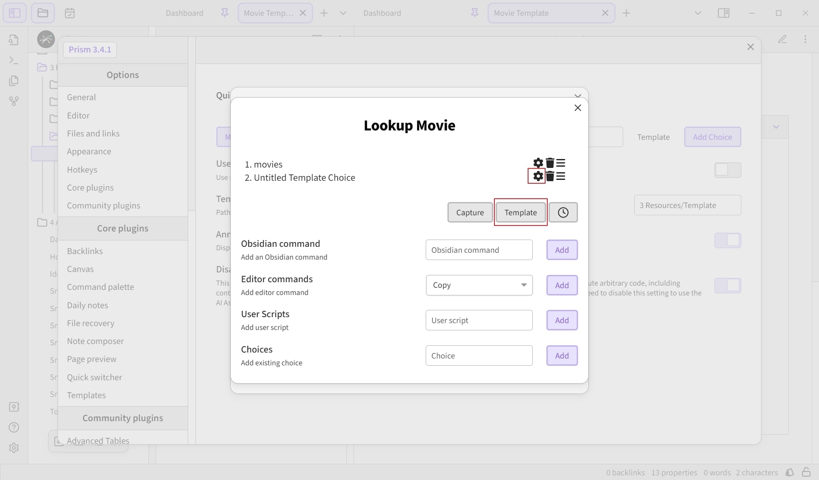Screen dimensions: 819x480
Task: Click Add next to User Scripts
Action: (562, 320)
